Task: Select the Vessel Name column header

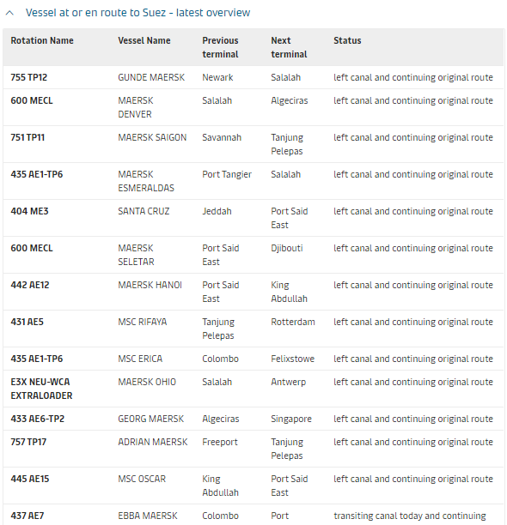Action: (144, 40)
